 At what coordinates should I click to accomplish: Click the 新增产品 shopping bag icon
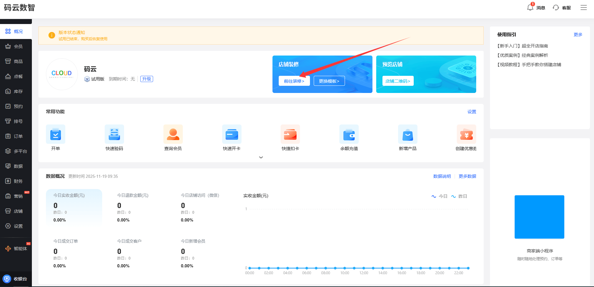(408, 134)
